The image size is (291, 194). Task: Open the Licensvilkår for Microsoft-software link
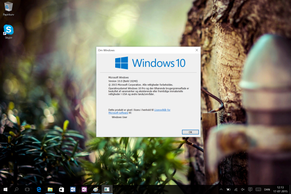pyautogui.click(x=139, y=111)
